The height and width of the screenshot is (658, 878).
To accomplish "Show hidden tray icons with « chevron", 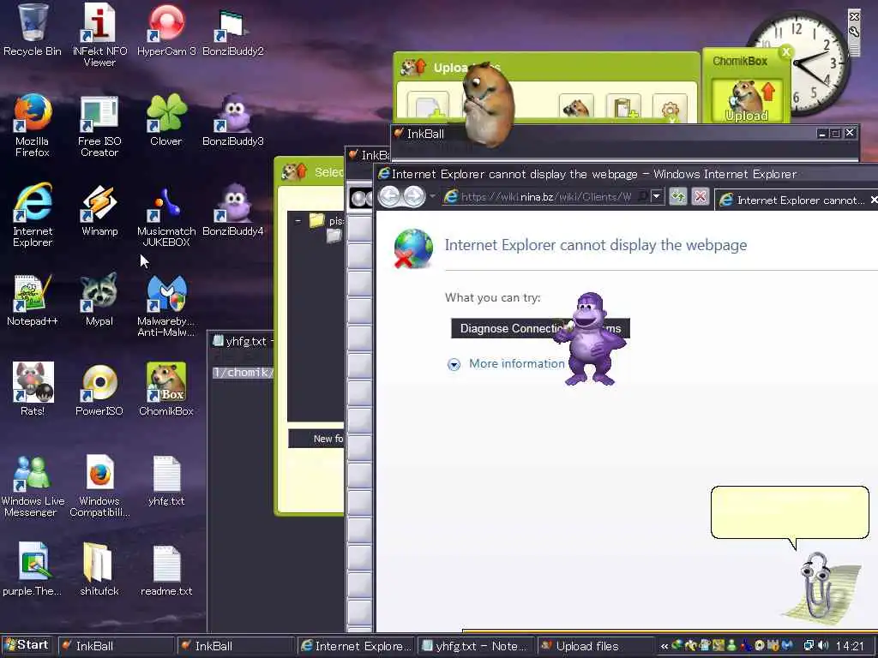I will pos(665,646).
